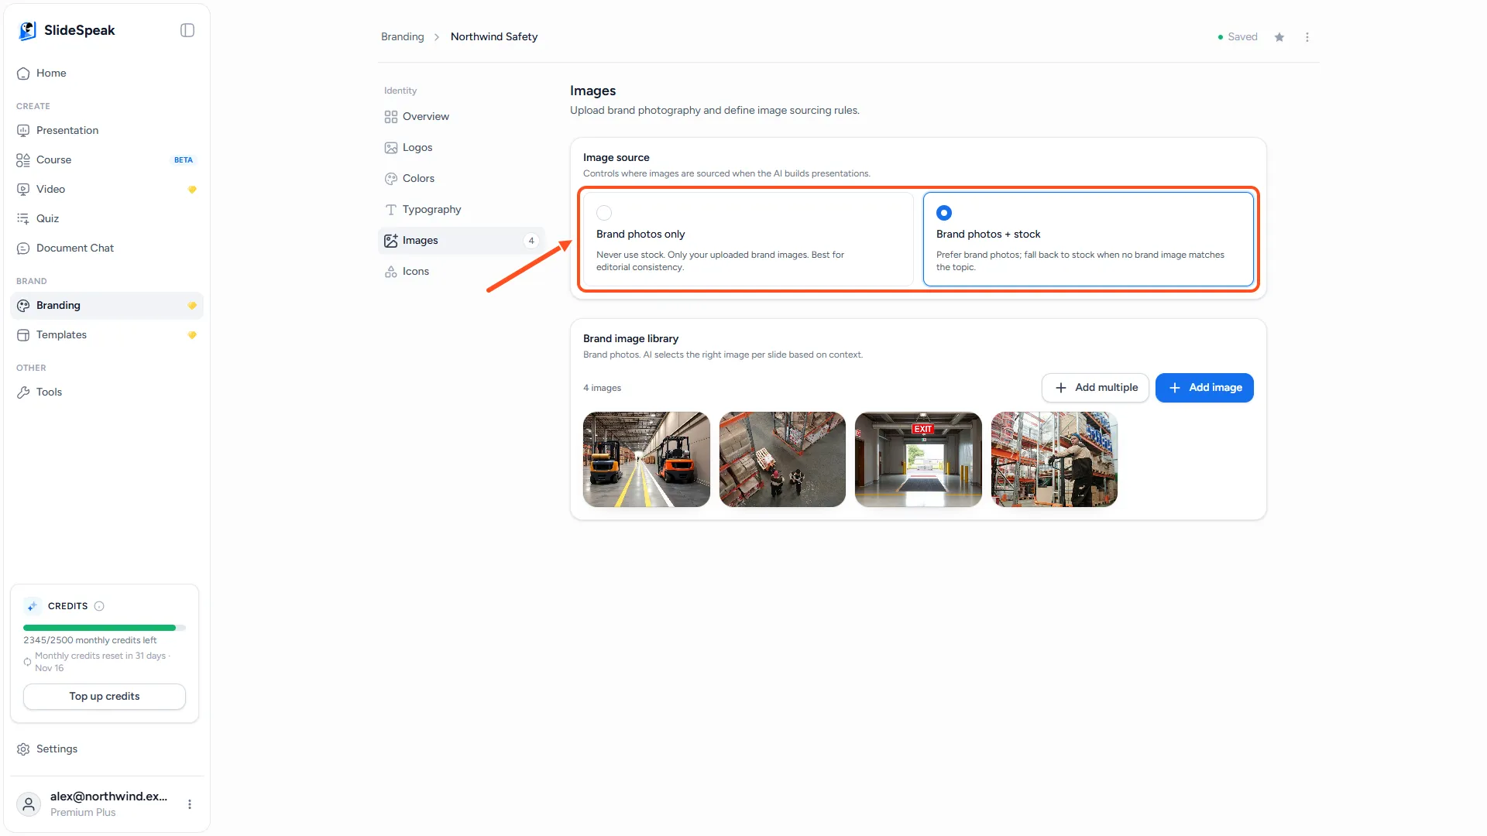Image resolution: width=1487 pixels, height=836 pixels.
Task: Select the Images identity tab
Action: [x=462, y=241]
